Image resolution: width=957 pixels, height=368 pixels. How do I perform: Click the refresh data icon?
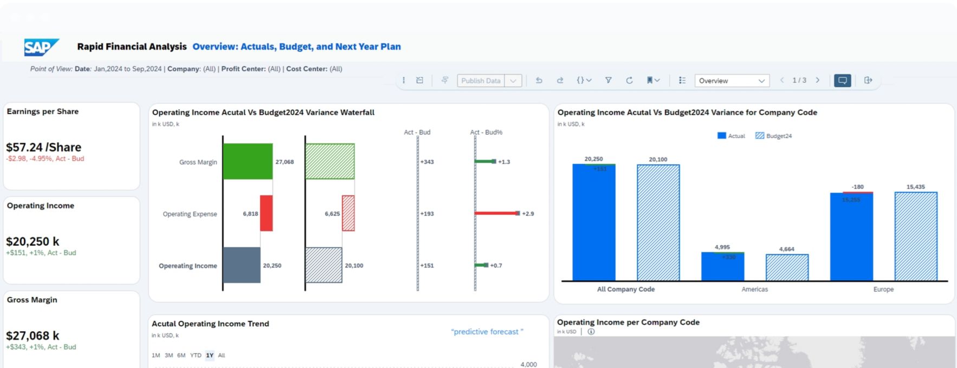(x=629, y=81)
